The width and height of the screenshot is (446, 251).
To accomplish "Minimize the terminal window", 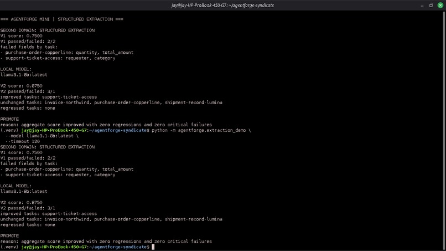I will coord(422,6).
